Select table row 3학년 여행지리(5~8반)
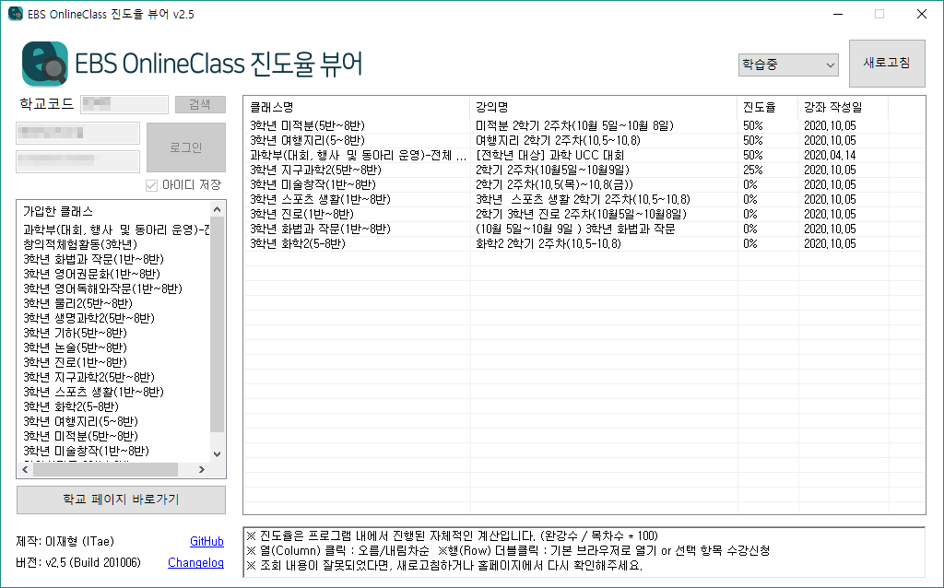The height and width of the screenshot is (588, 944). pos(584,140)
